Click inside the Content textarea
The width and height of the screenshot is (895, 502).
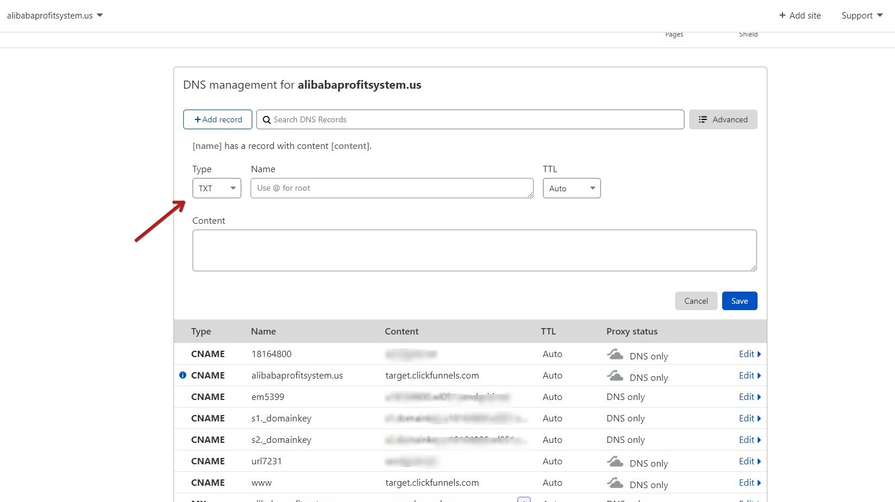coord(474,250)
